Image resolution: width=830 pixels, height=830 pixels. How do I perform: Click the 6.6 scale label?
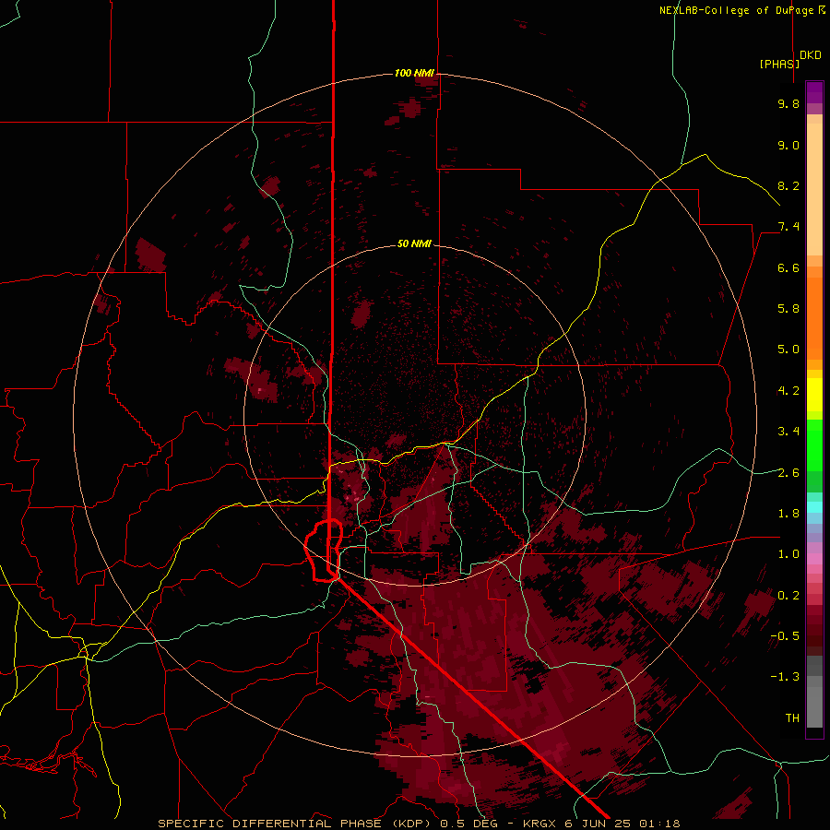tap(788, 267)
